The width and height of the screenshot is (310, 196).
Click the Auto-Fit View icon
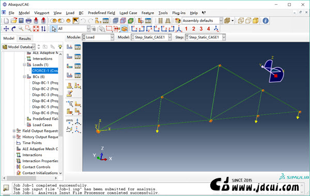(x=36, y=29)
